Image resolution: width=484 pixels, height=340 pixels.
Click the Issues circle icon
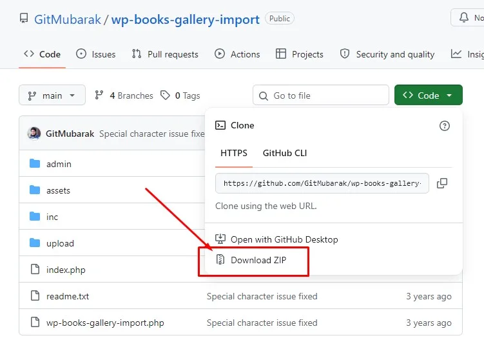(81, 54)
